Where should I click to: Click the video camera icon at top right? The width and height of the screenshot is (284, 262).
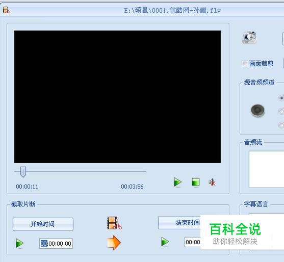pyautogui.click(x=250, y=38)
